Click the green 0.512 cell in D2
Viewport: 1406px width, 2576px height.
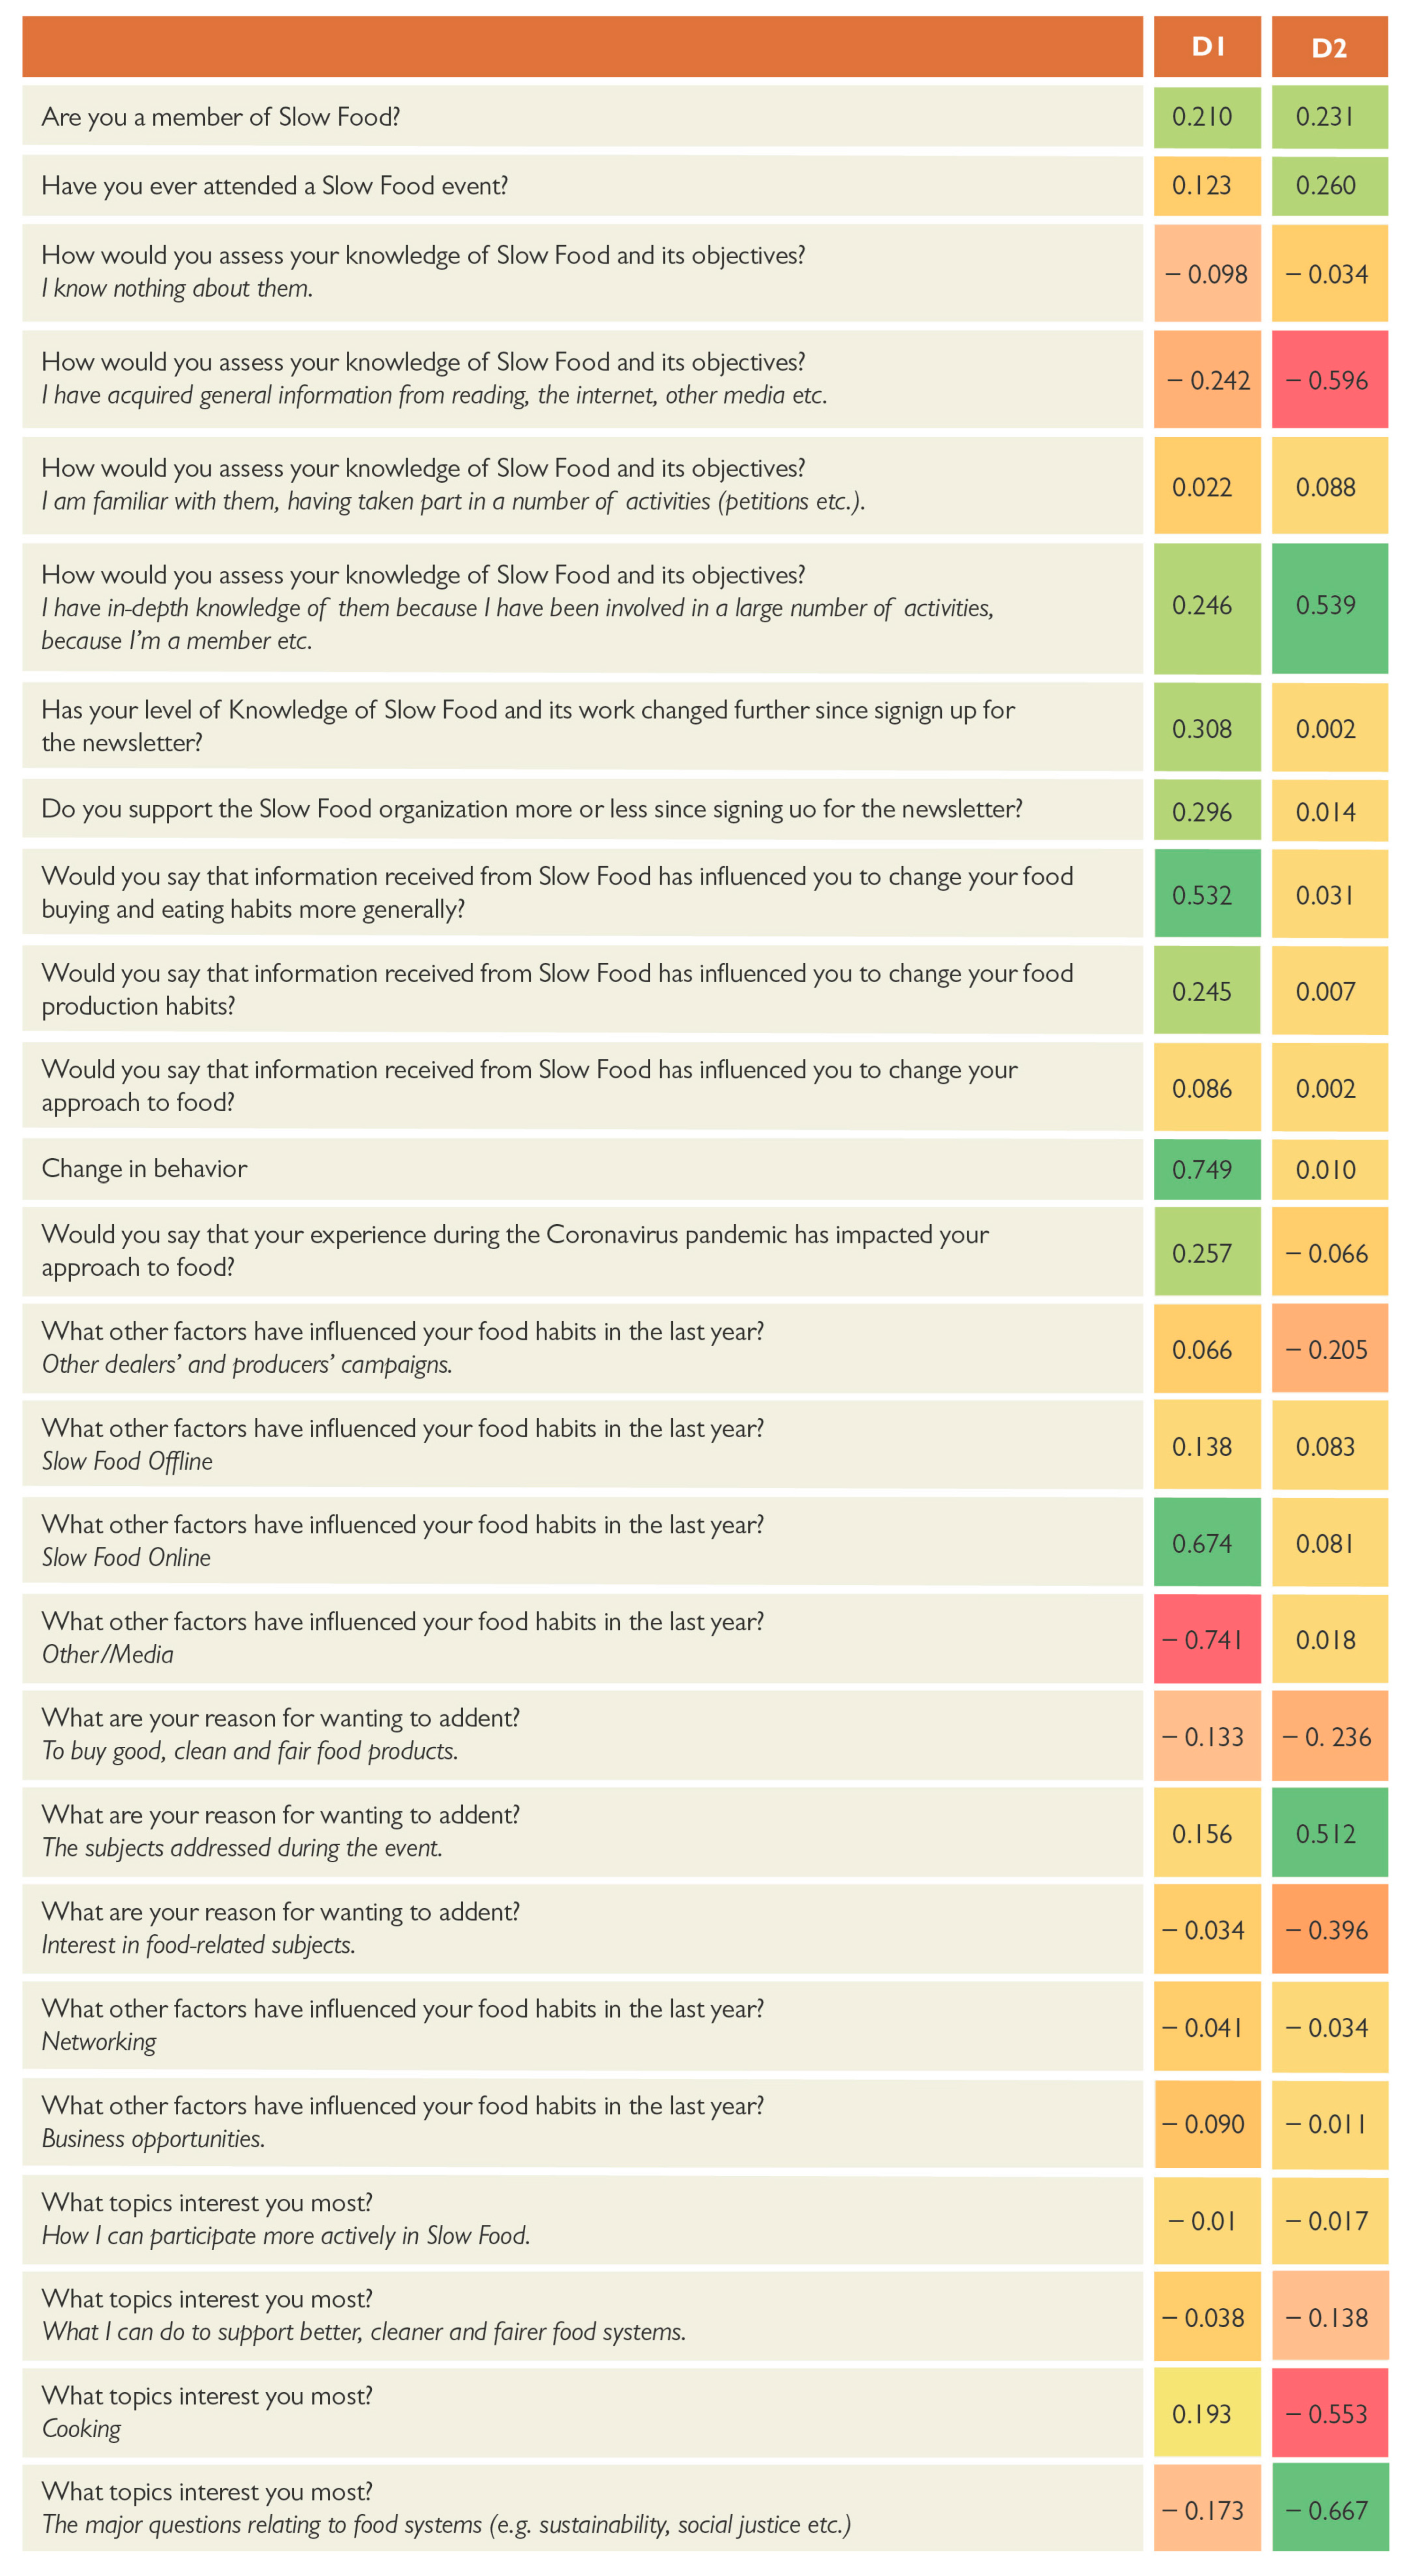[1328, 1834]
